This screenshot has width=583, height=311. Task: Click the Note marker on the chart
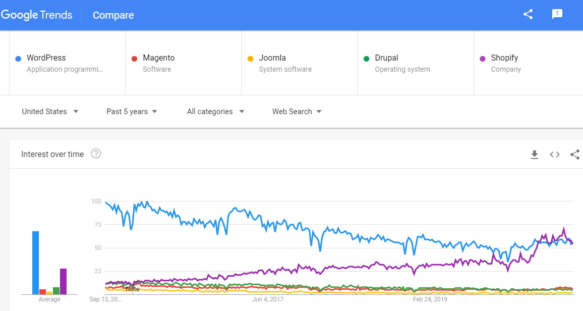click(133, 289)
